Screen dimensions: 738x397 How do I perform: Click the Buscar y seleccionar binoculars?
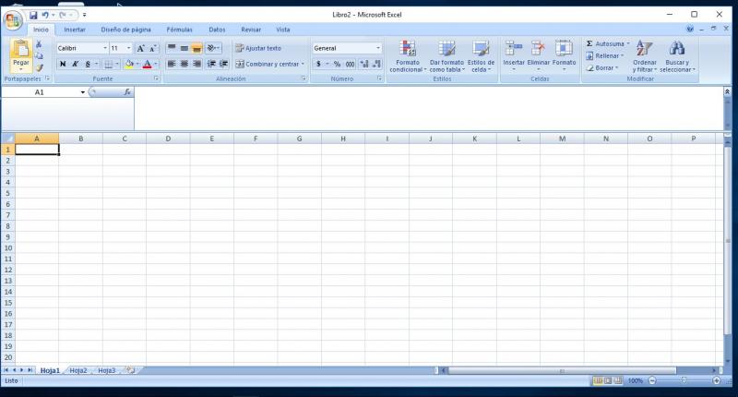[677, 49]
